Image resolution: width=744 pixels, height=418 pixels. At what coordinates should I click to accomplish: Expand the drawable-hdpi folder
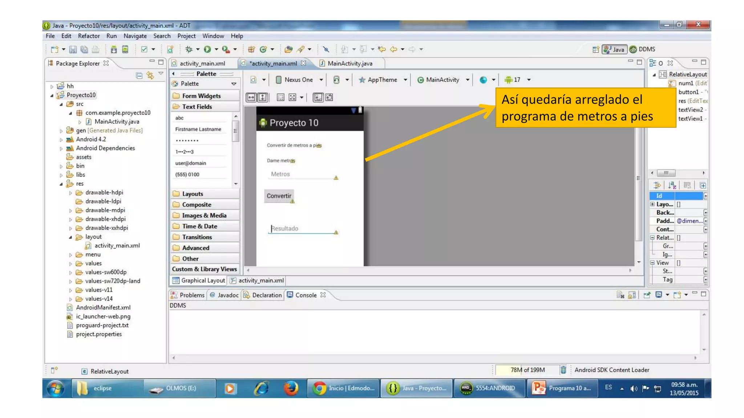pos(70,193)
